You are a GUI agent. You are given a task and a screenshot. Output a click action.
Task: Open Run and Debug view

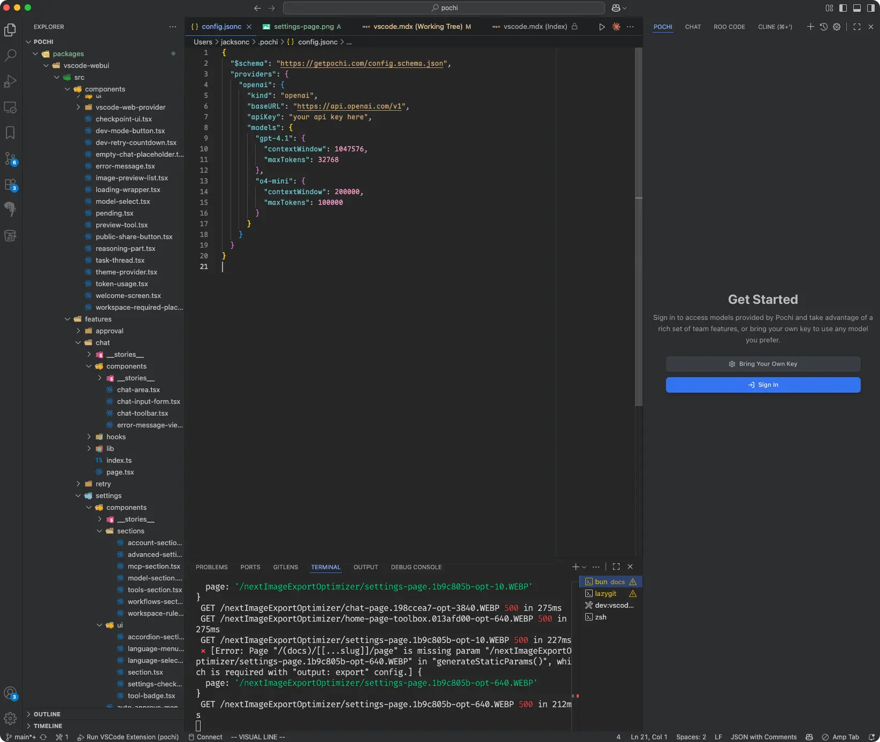[x=10, y=81]
